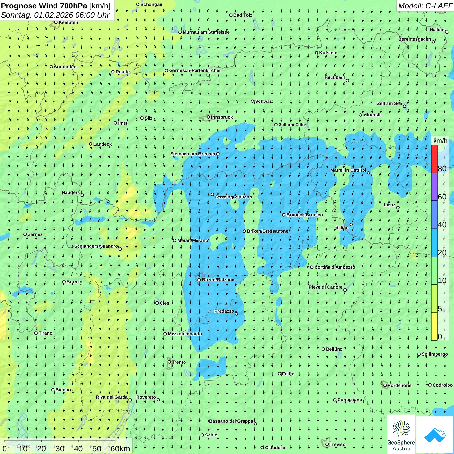Click the Pordenone city marker
The width and height of the screenshot is (454, 454).
coord(385,385)
